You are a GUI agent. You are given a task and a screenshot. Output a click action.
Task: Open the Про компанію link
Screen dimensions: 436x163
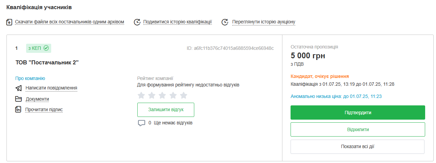click(x=30, y=78)
